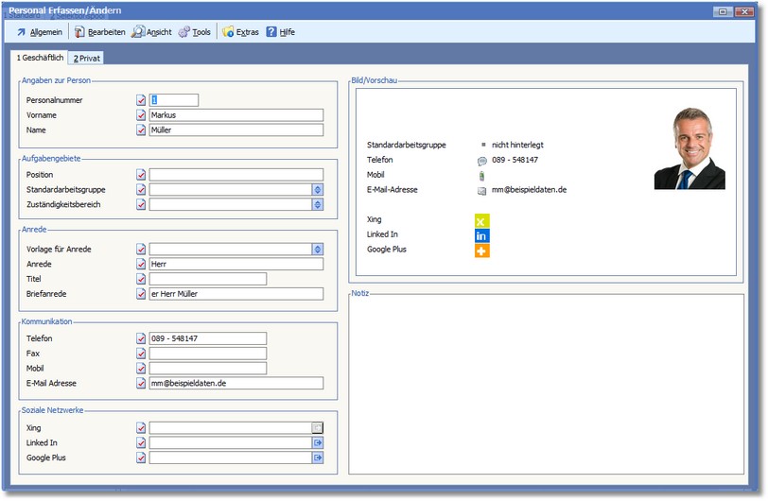The width and height of the screenshot is (768, 501).
Task: Click the employee photo thumbnail
Action: [689, 148]
